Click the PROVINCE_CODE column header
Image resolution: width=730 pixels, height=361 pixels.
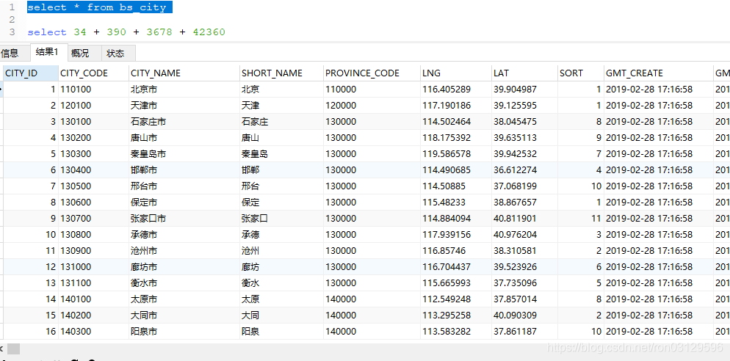tap(372, 73)
